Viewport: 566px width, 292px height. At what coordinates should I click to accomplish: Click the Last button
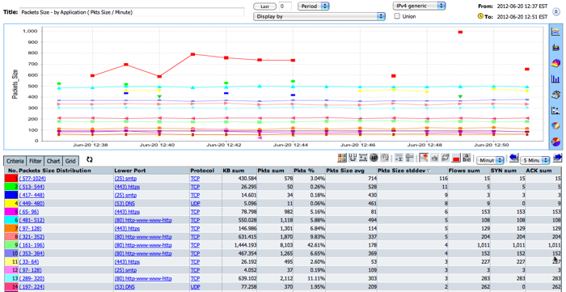[265, 6]
